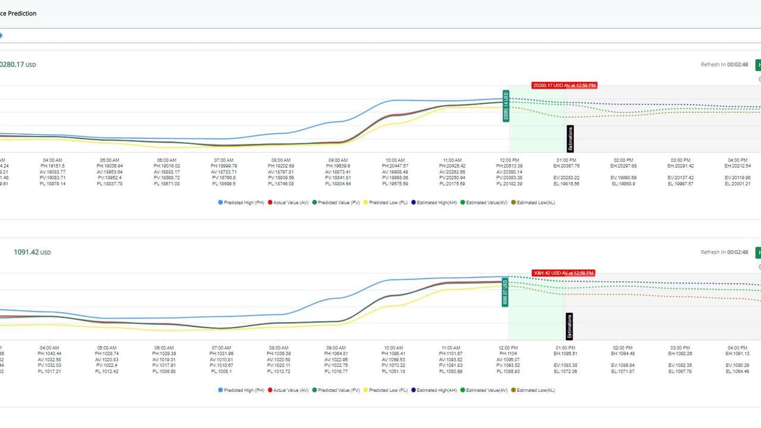Click the 'PH:1064.81' value

336,354
